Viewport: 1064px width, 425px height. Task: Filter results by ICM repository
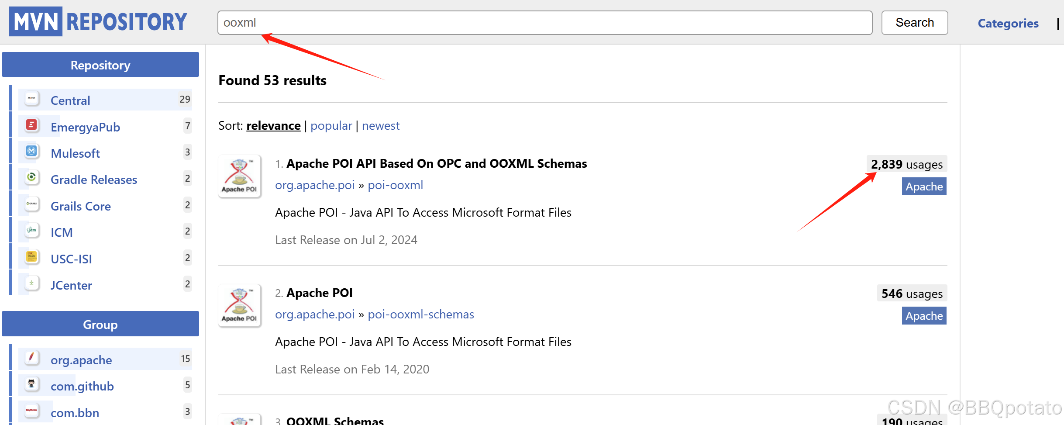(x=62, y=232)
